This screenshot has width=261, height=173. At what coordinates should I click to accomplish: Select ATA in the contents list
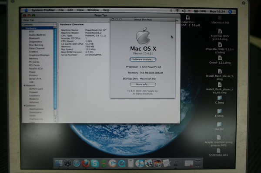coord(31,32)
